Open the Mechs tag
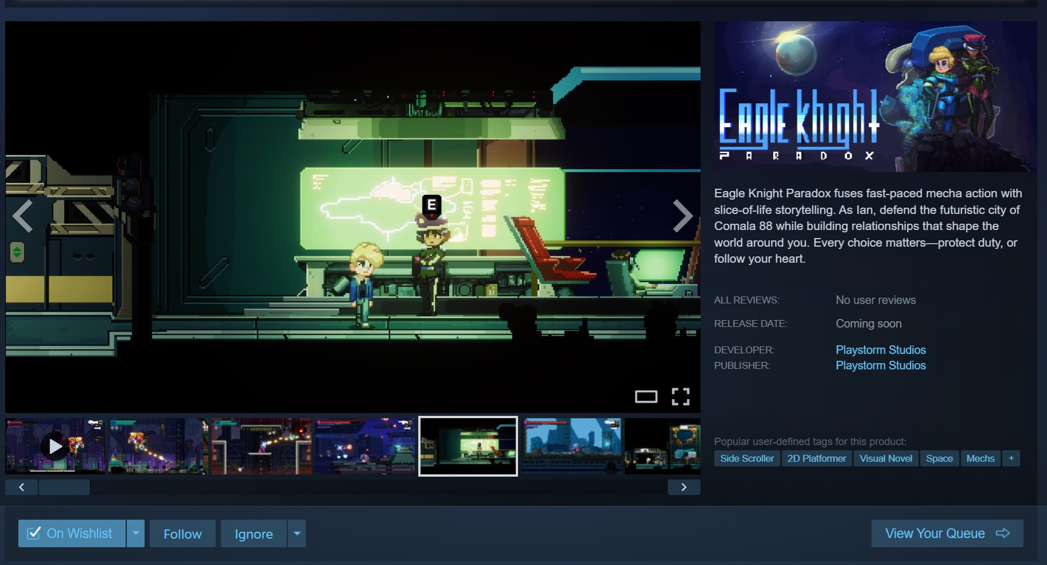1047x565 pixels. (980, 458)
